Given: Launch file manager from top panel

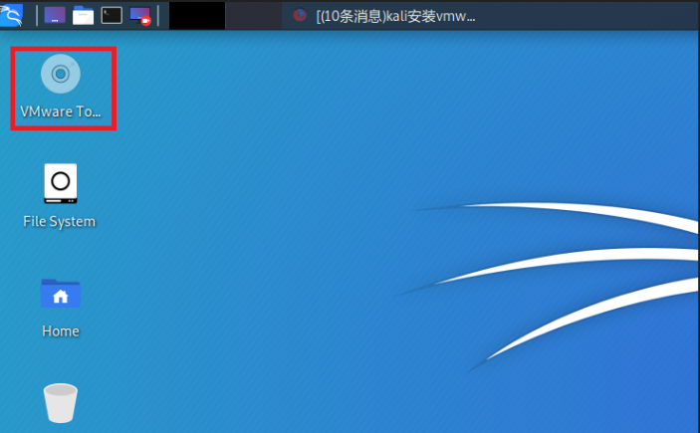Looking at the screenshot, I should pyautogui.click(x=84, y=15).
